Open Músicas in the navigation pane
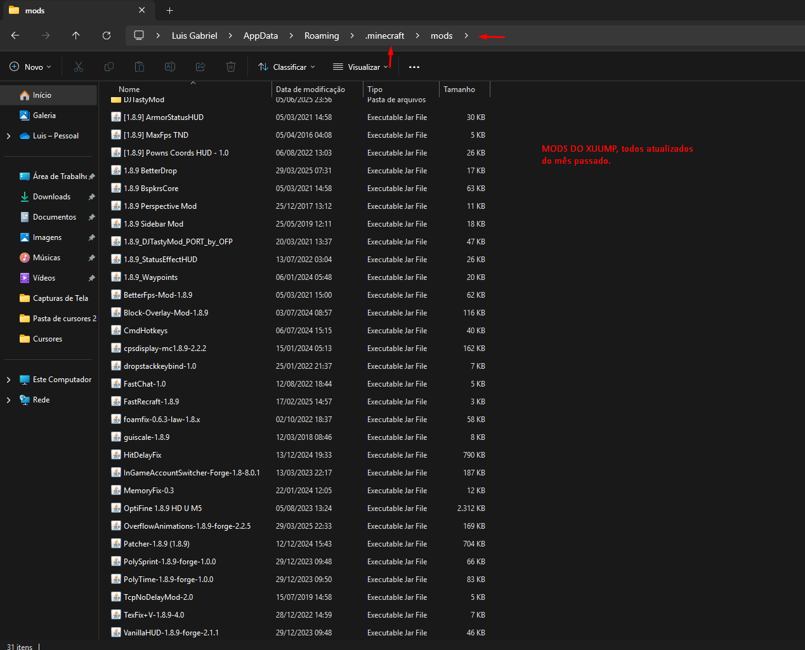Viewport: 805px width, 650px height. (49, 258)
